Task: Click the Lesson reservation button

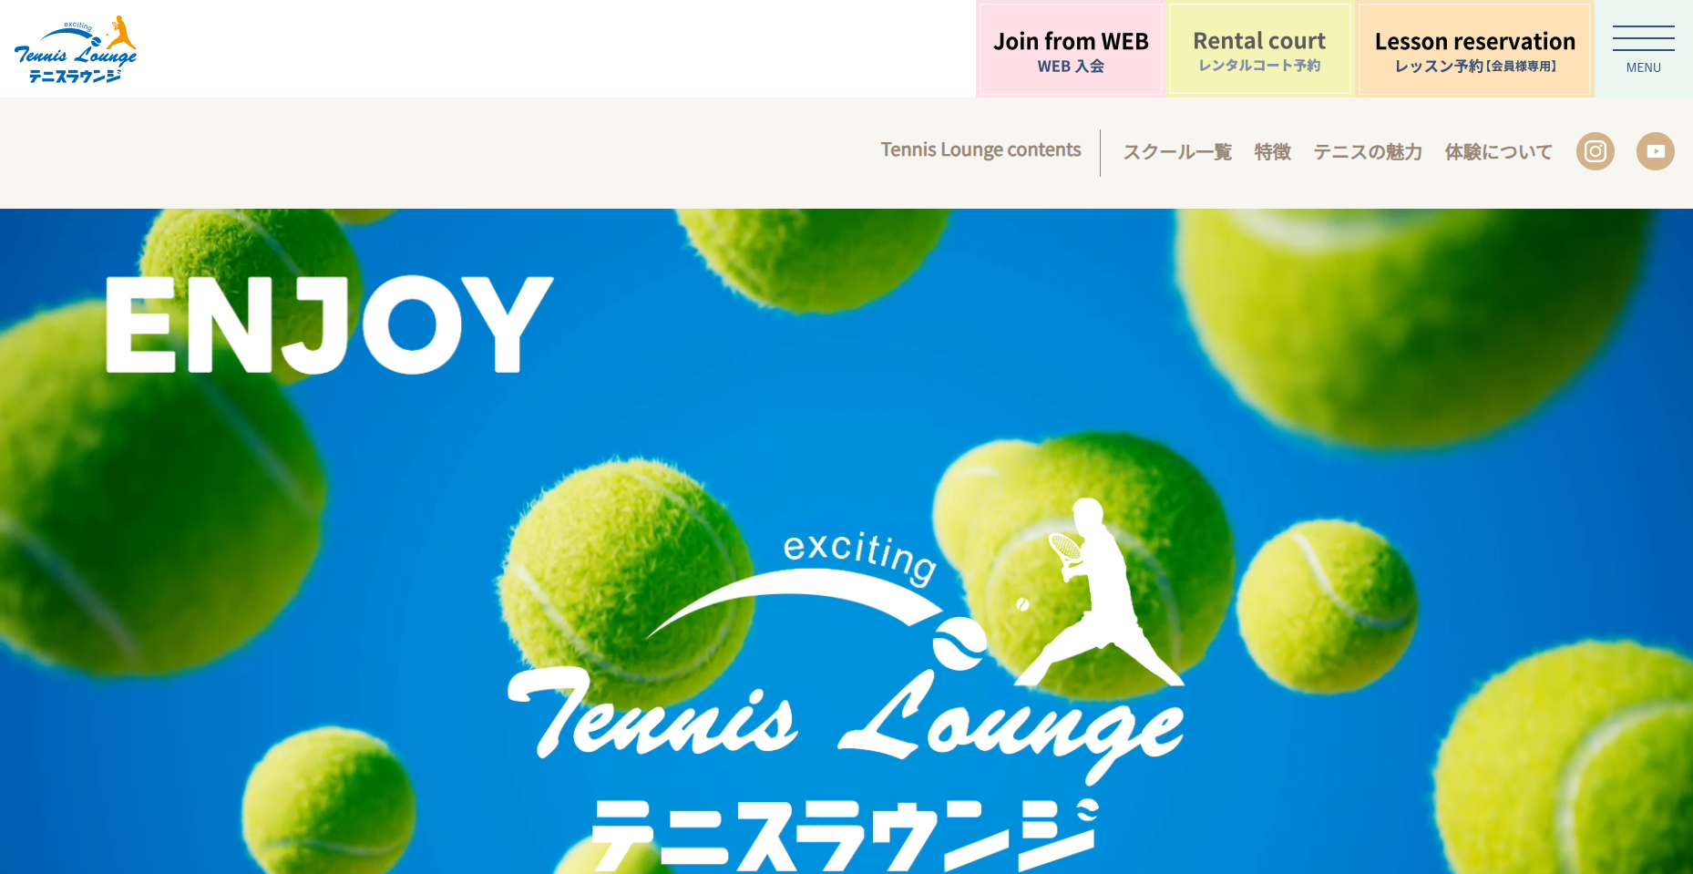Action: pos(1474,50)
